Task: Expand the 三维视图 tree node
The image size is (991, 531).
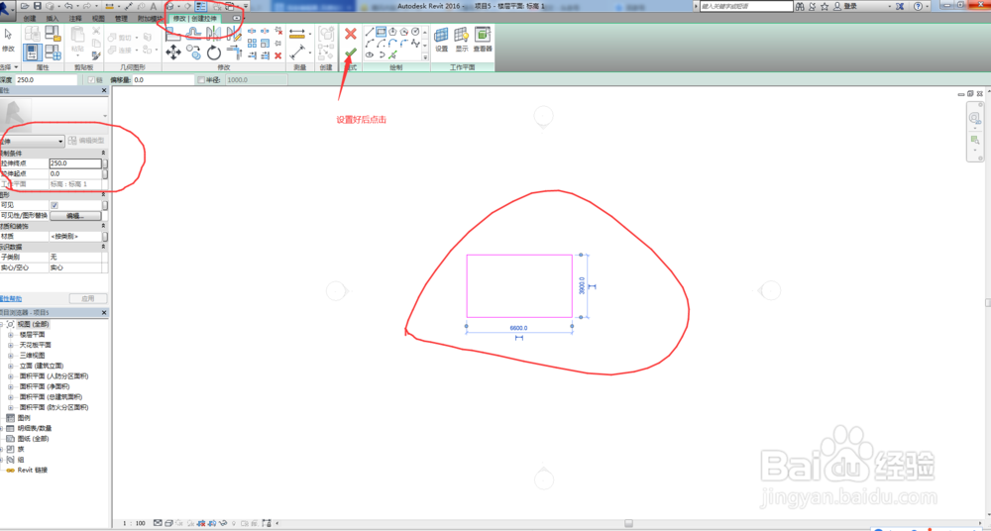Action: tap(11, 356)
